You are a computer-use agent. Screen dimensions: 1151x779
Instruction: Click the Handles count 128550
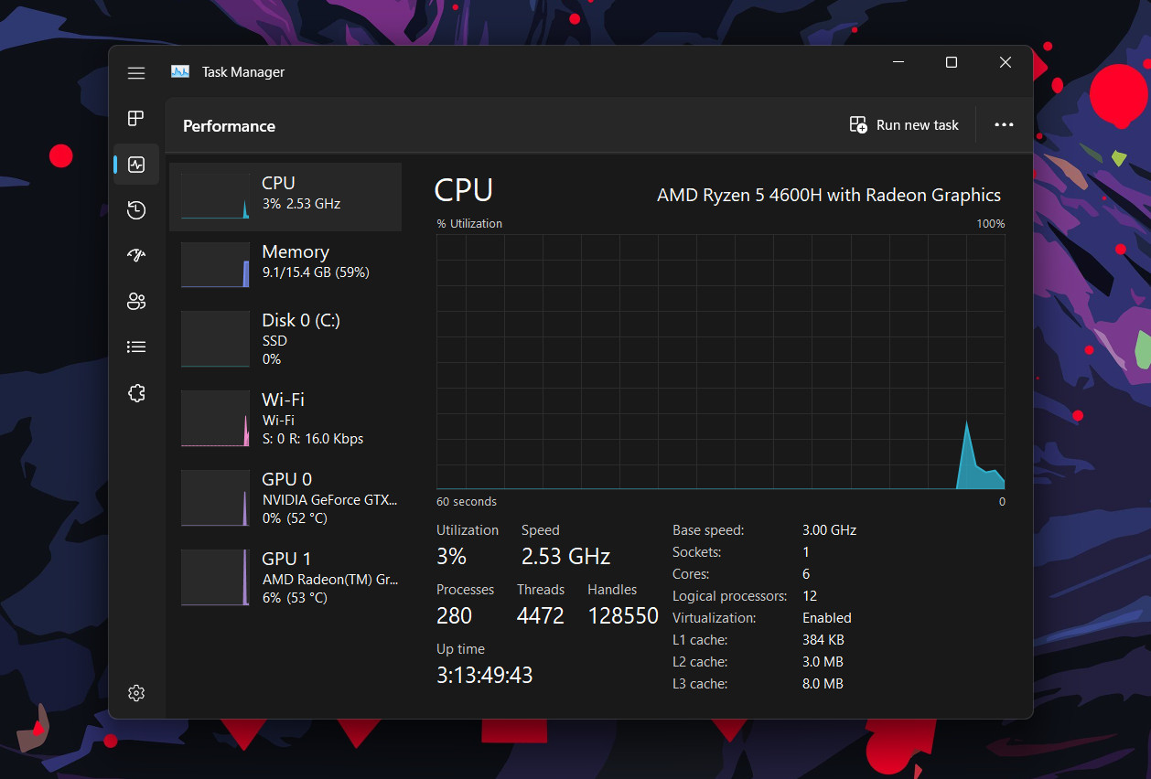pyautogui.click(x=623, y=615)
